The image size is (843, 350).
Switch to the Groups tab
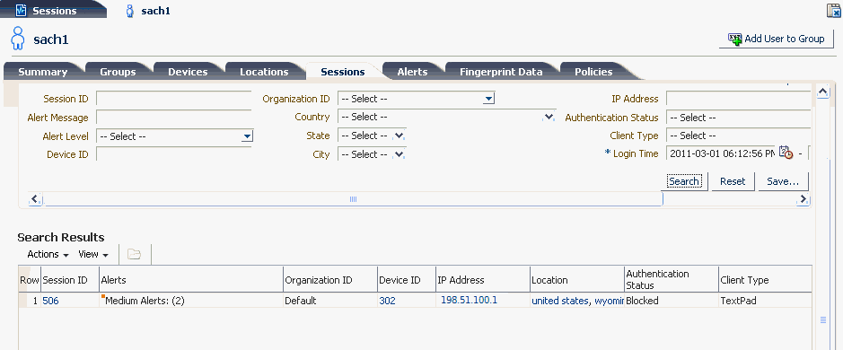click(118, 72)
